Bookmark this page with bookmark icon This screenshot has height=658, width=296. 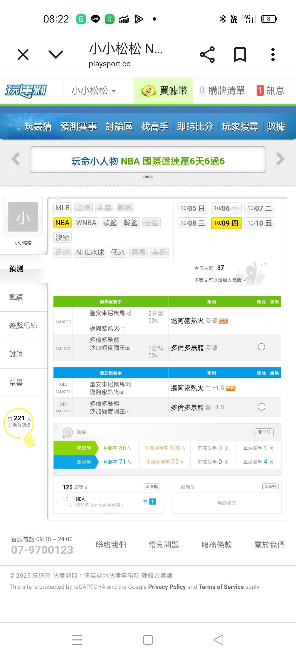coord(240,55)
